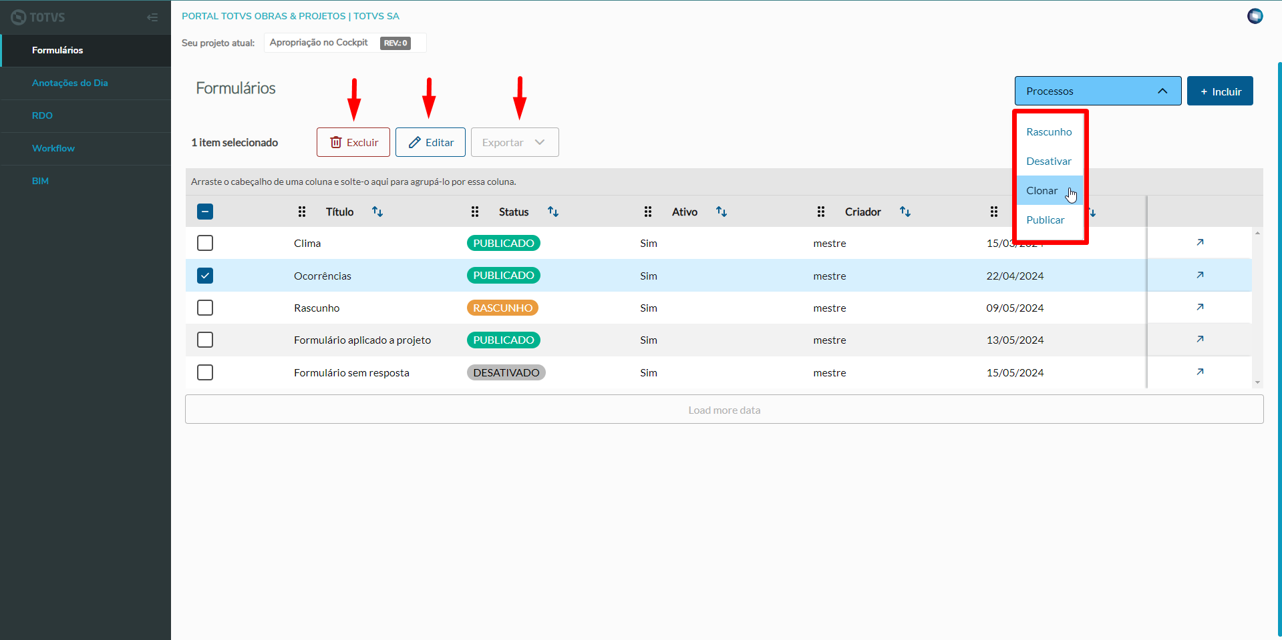The width and height of the screenshot is (1282, 640).
Task: Click the "1 item selecionado" label
Action: tap(234, 142)
